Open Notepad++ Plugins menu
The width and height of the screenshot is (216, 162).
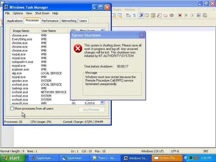pos(117,9)
